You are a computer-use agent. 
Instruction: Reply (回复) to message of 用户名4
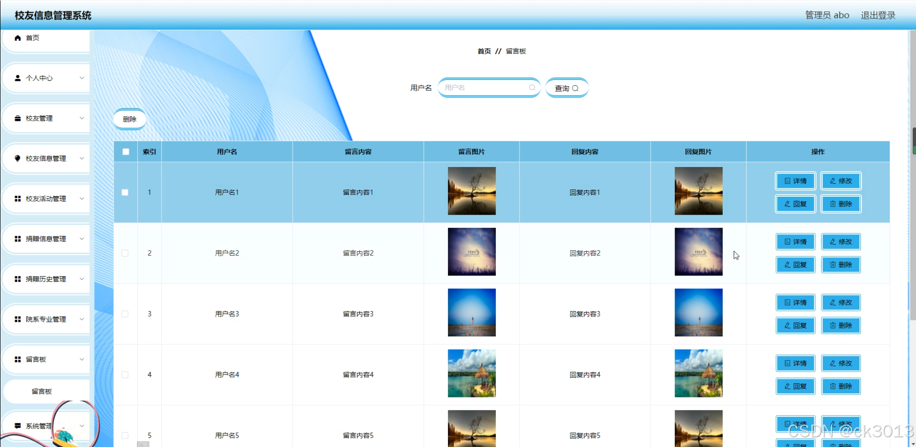point(795,386)
